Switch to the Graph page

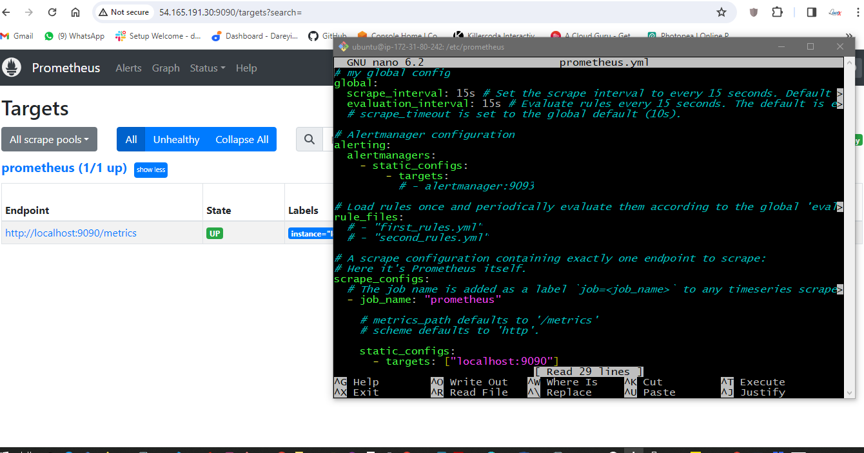pyautogui.click(x=166, y=68)
